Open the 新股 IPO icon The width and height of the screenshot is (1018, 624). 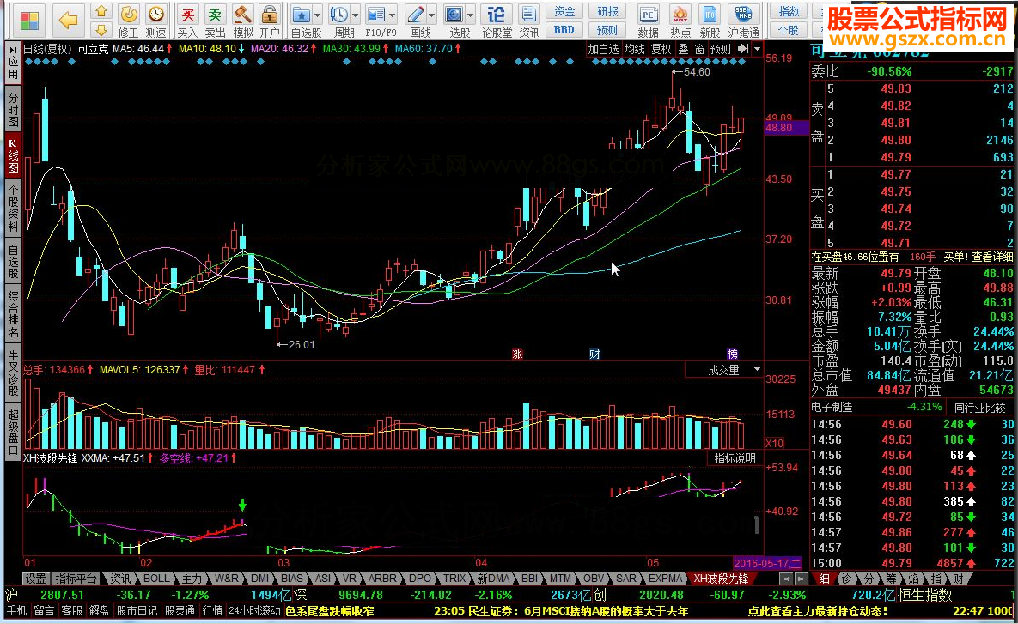pyautogui.click(x=710, y=21)
